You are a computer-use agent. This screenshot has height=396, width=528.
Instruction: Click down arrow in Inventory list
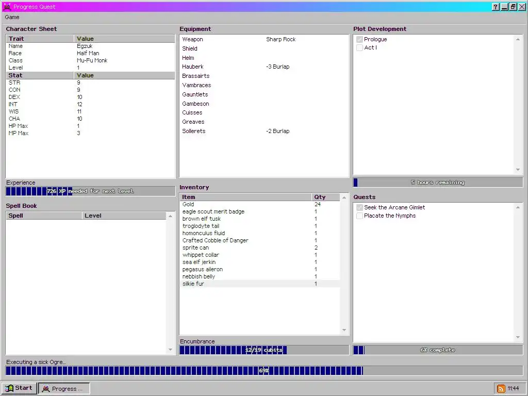[x=344, y=330]
